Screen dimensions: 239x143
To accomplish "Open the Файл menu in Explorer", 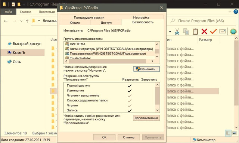I will click(8, 12).
